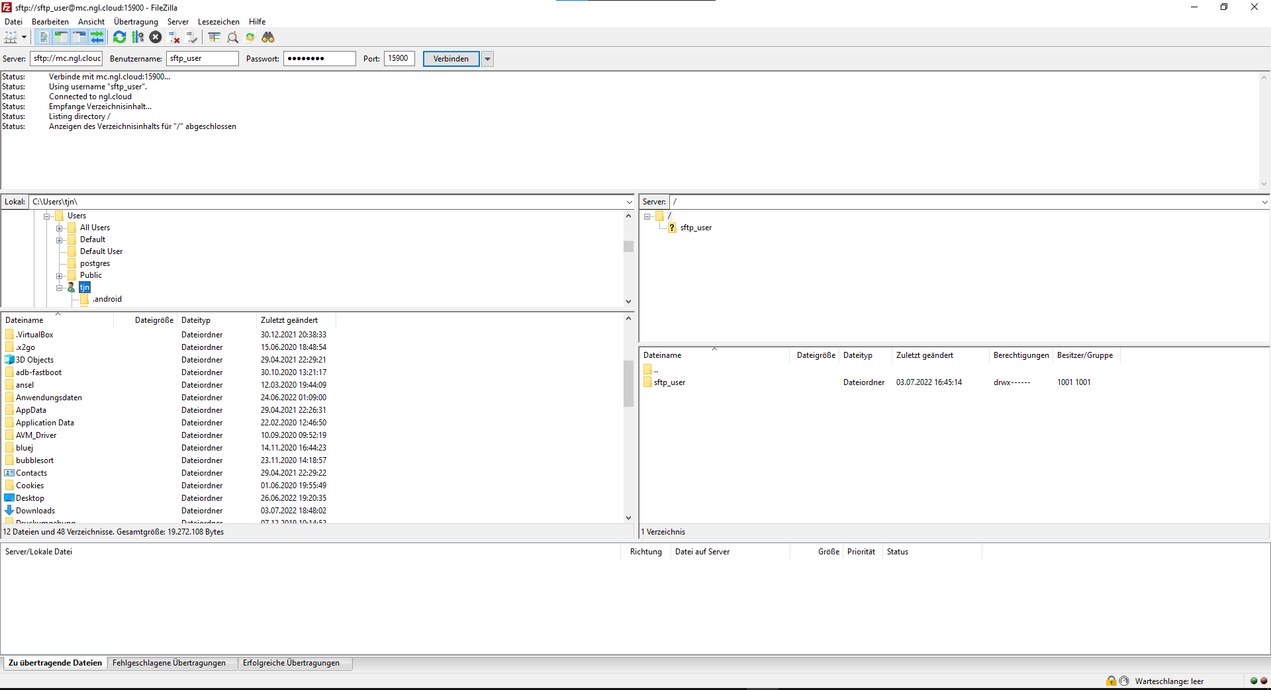
Task: Open the local path dropdown
Action: 629,202
